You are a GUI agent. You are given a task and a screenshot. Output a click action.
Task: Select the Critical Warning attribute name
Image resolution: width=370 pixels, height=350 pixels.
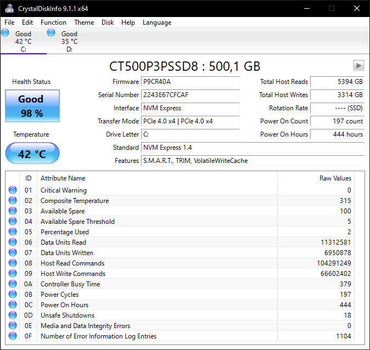[64, 190]
